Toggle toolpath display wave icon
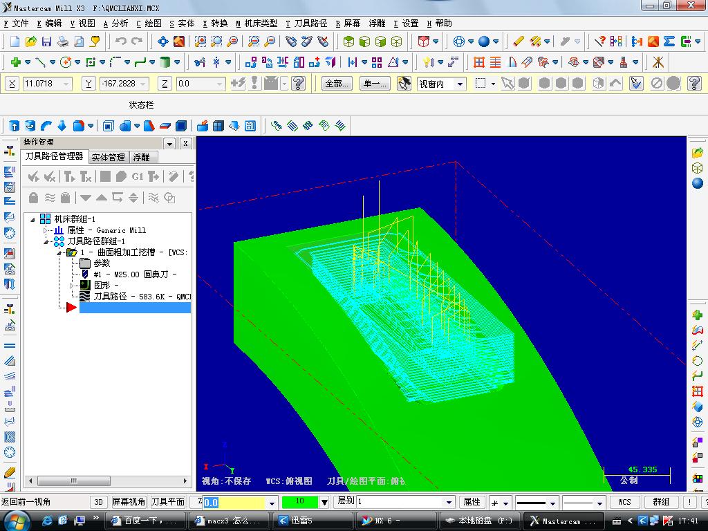 [x=50, y=198]
